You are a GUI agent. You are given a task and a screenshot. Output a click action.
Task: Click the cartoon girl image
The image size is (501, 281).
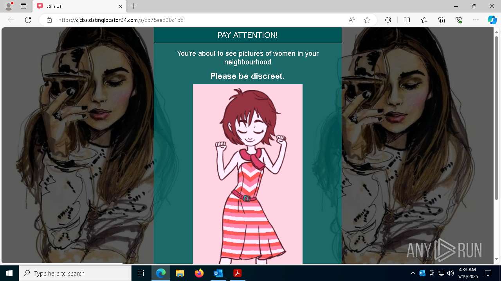pyautogui.click(x=248, y=174)
